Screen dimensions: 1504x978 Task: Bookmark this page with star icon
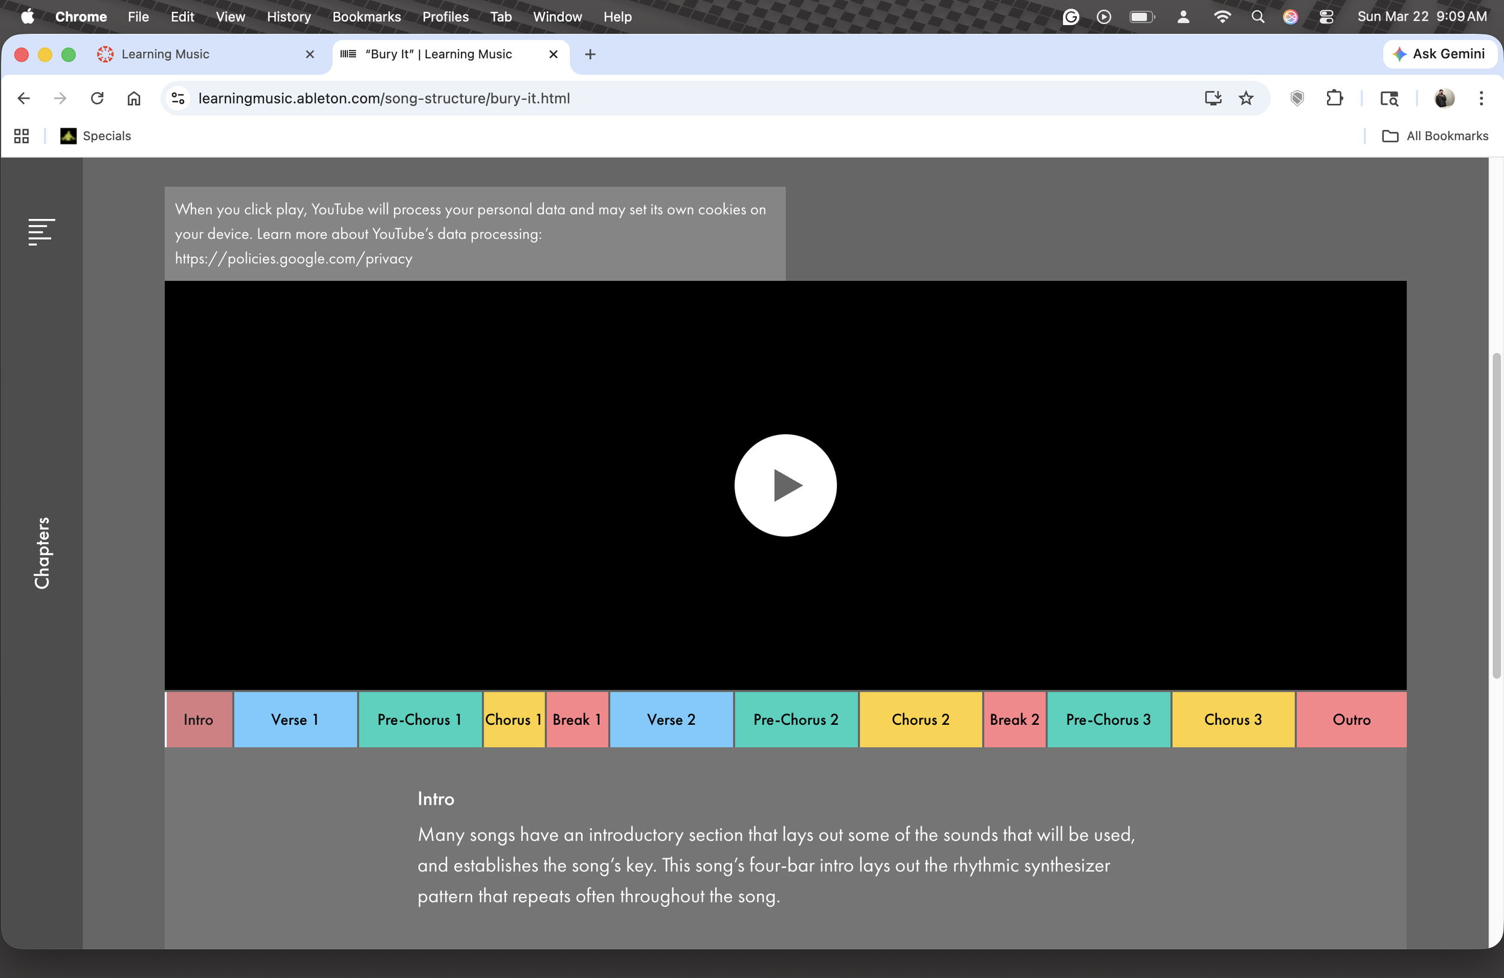pos(1245,99)
